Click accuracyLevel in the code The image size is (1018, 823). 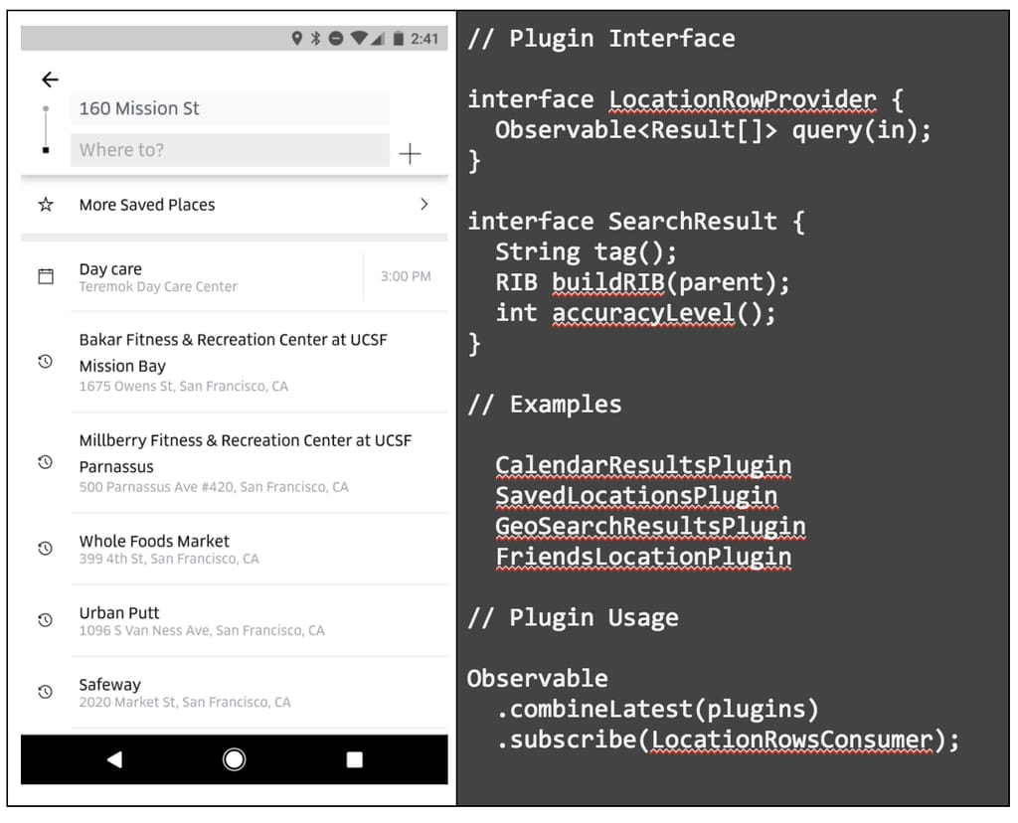pyautogui.click(x=643, y=313)
